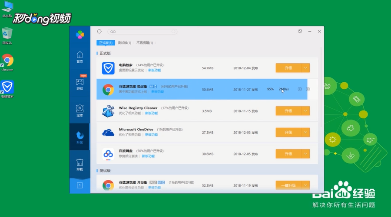This screenshot has height=217, width=391.
Task: Open the 卸载 uninstall sidebar icon
Action: click(80, 165)
